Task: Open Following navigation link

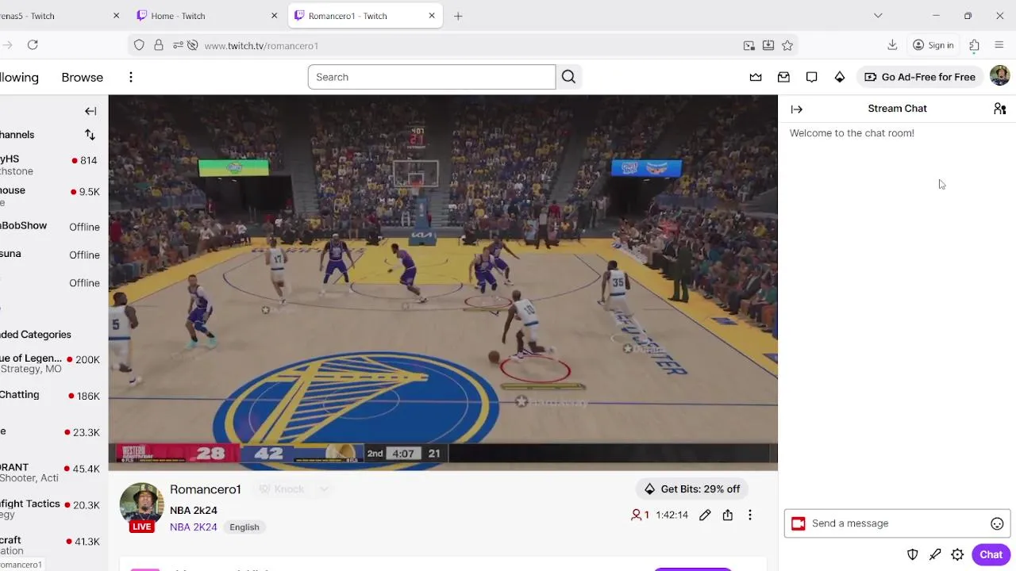Action: (19, 77)
